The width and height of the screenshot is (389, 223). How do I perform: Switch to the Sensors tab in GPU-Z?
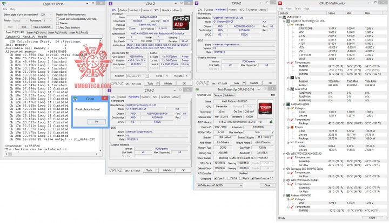click(218, 95)
